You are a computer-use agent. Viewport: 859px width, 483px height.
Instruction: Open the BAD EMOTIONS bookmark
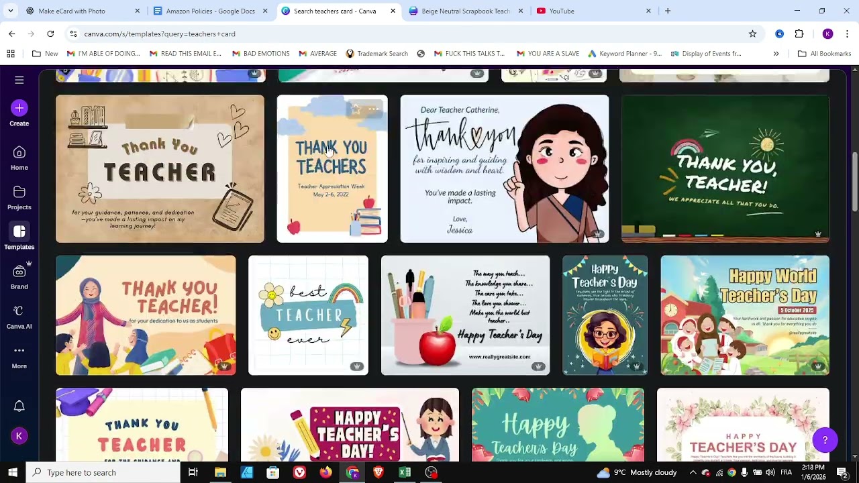coord(260,54)
